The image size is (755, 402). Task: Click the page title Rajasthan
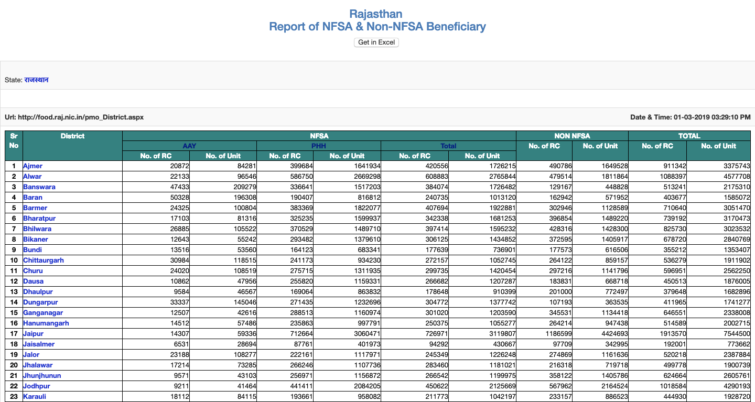tap(376, 14)
